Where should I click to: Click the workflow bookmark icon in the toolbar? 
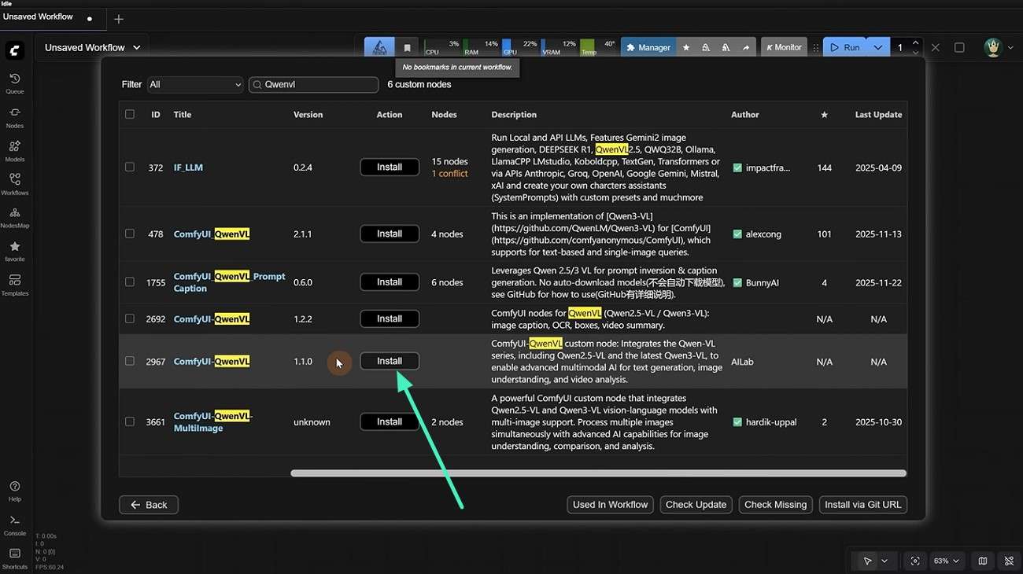(x=407, y=47)
